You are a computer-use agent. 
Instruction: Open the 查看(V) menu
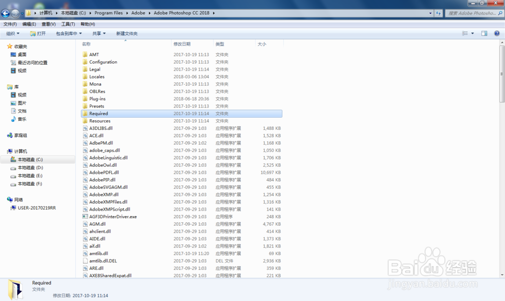coord(48,24)
